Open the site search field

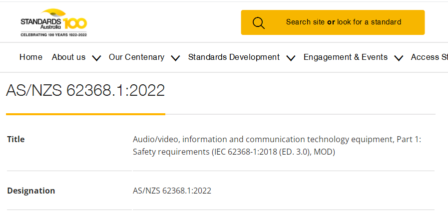[333, 22]
